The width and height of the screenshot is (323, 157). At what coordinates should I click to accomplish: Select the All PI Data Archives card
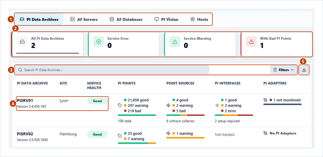[x=48, y=44]
